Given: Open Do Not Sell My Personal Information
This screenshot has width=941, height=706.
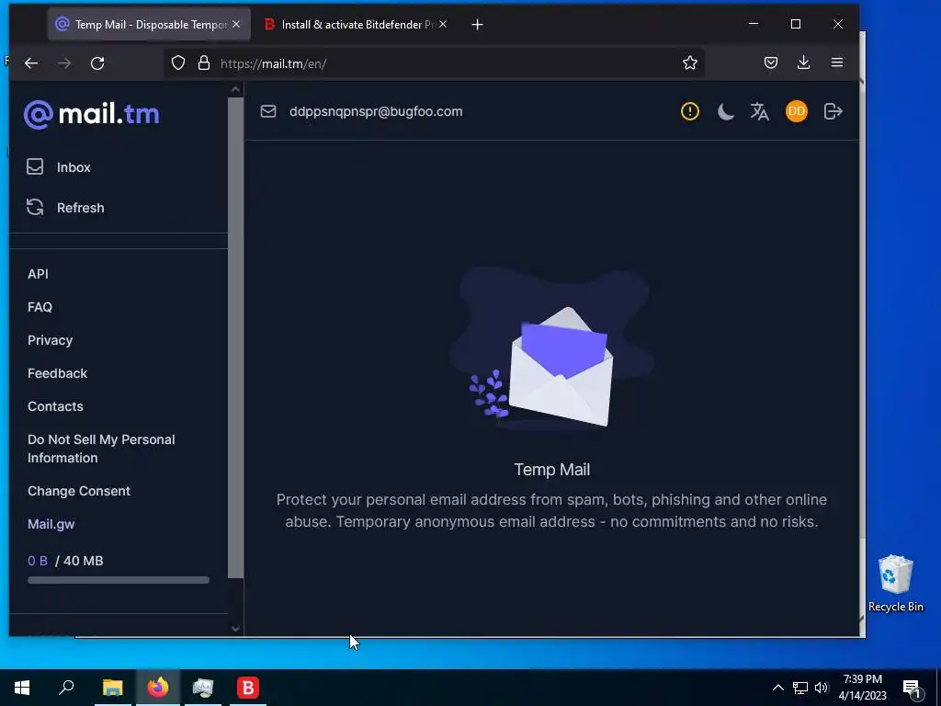Looking at the screenshot, I should tap(101, 449).
